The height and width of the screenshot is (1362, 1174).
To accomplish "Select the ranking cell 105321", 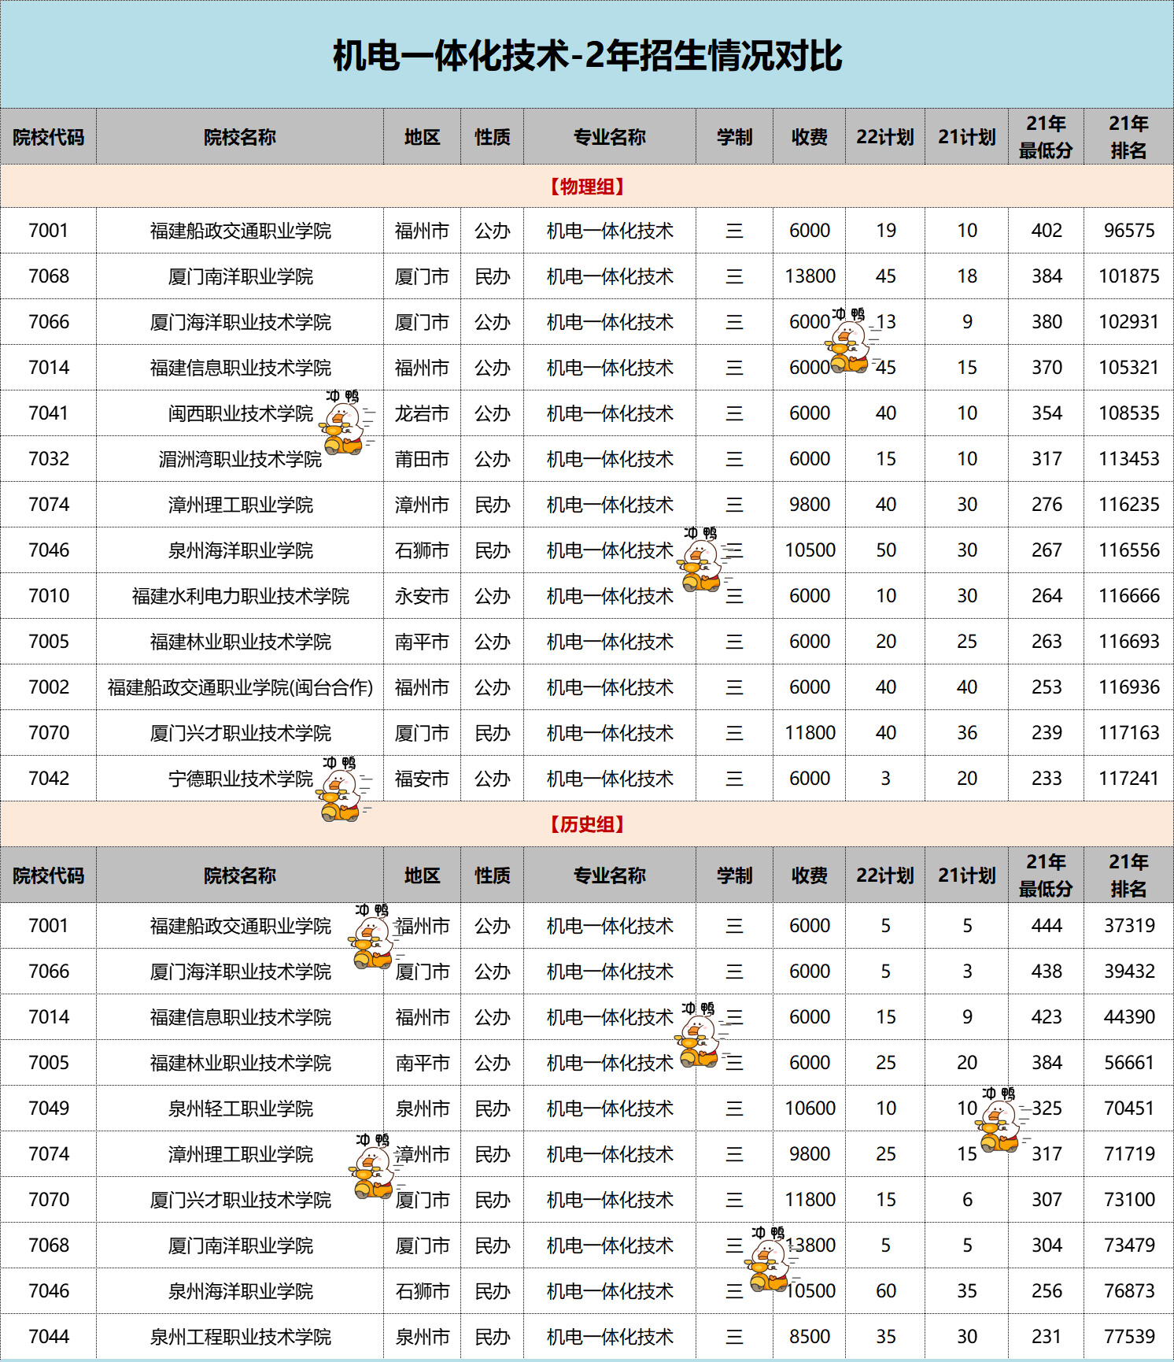I will coord(1128,368).
